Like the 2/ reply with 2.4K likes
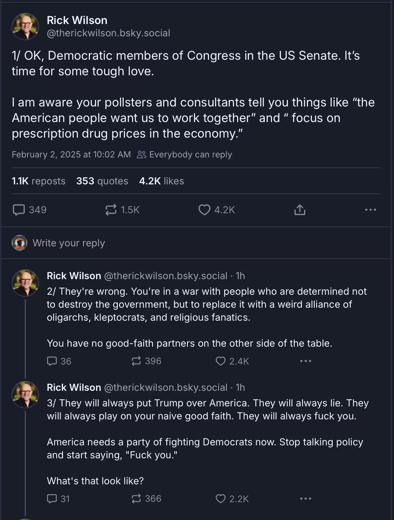This screenshot has width=394, height=520. 221,361
